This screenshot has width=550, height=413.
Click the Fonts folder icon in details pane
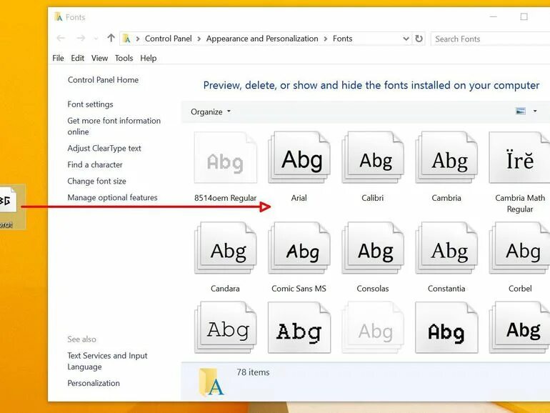211,382
